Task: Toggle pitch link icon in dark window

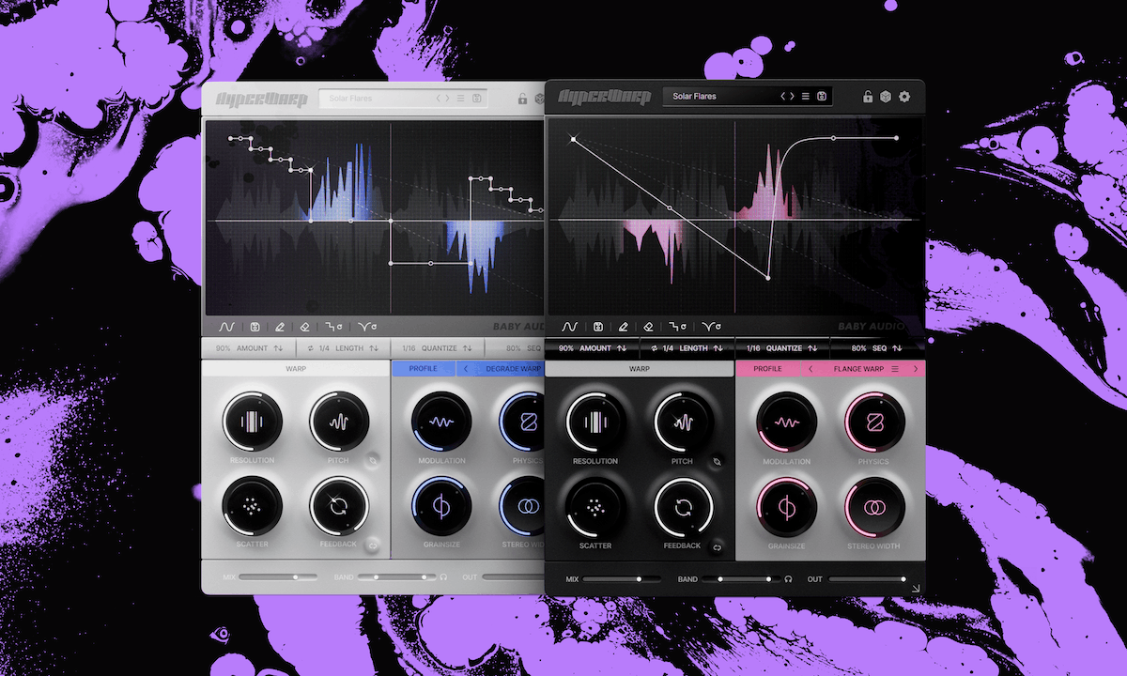Action: (718, 461)
